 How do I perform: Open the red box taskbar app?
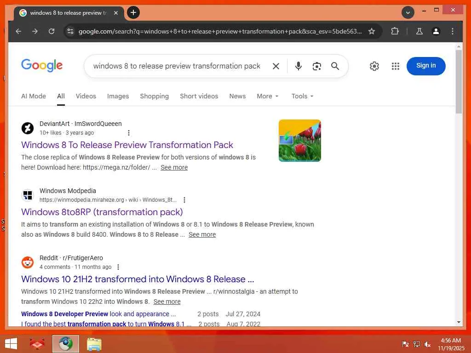(37, 344)
